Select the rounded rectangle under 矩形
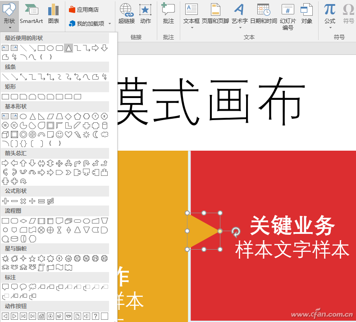 click(x=14, y=97)
